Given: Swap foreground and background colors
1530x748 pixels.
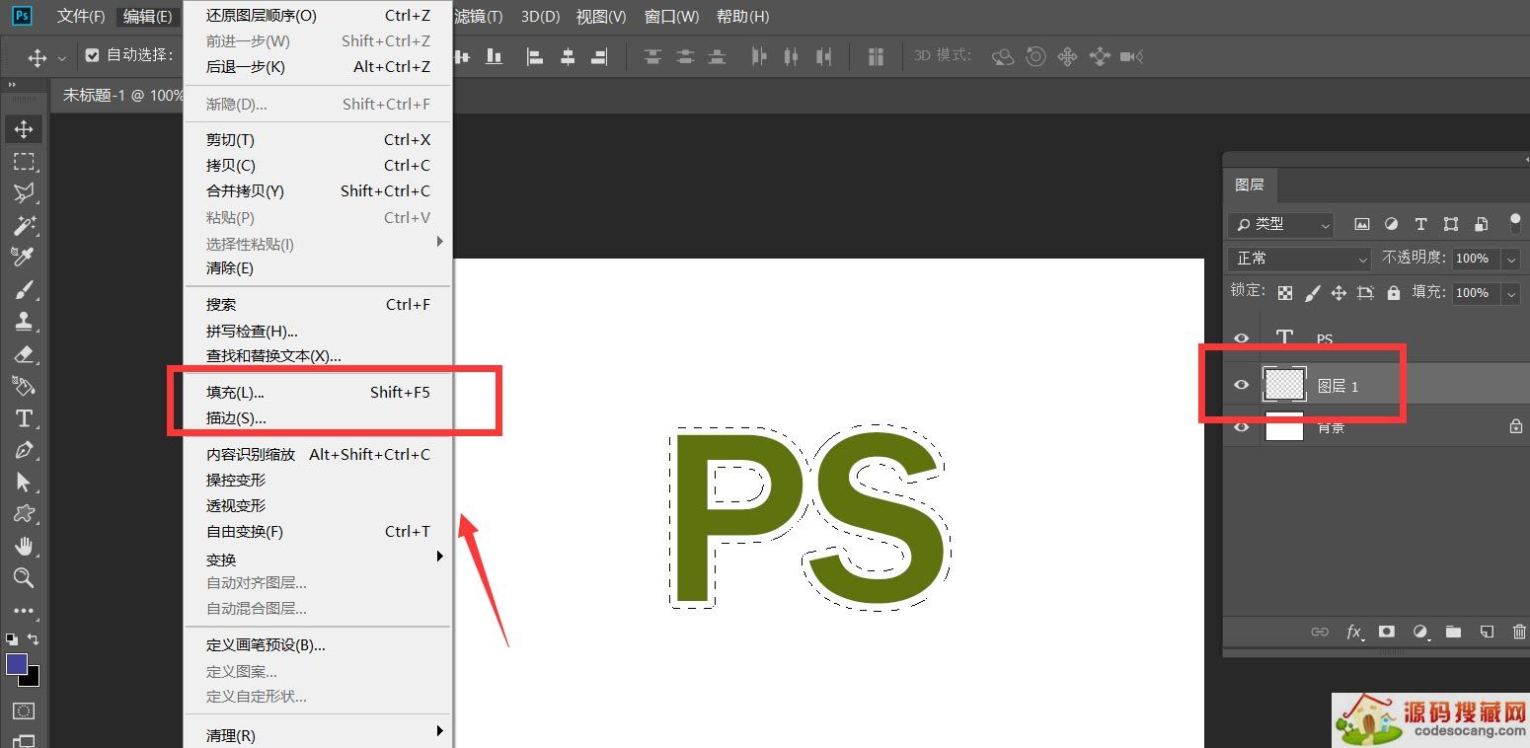Looking at the screenshot, I should click(x=34, y=639).
